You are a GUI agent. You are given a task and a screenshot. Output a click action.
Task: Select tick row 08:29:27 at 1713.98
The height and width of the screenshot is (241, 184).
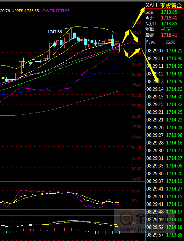[164, 135]
